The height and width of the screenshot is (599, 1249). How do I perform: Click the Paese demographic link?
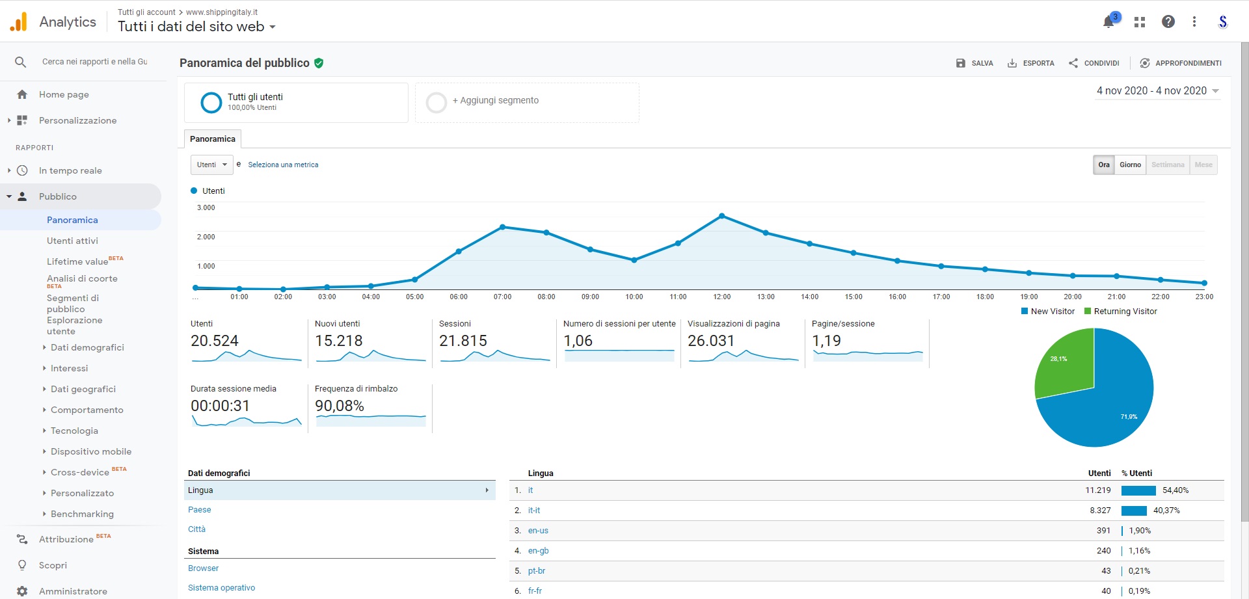[x=199, y=510]
